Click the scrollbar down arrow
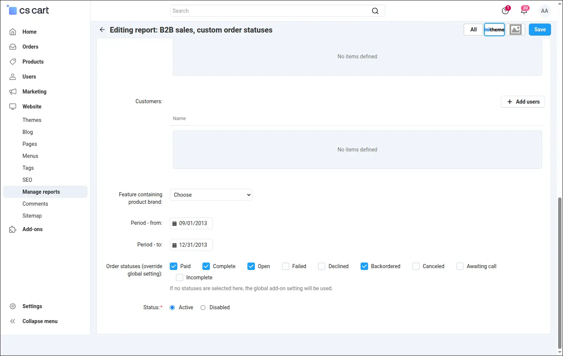This screenshot has width=563, height=356. coord(560,352)
